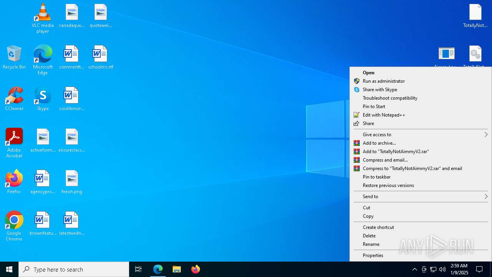Choose Troubleshoot compatibility
Image resolution: width=492 pixels, height=277 pixels.
point(421,98)
